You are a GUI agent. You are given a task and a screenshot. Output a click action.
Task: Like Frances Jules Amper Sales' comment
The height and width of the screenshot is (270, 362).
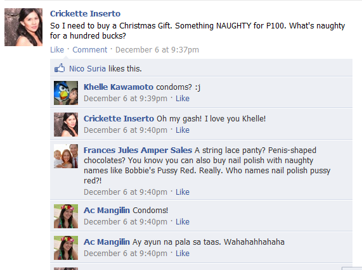click(x=183, y=192)
